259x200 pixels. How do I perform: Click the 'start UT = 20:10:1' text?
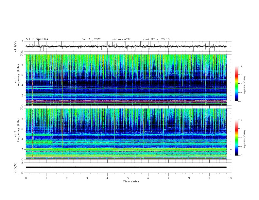click(158, 39)
